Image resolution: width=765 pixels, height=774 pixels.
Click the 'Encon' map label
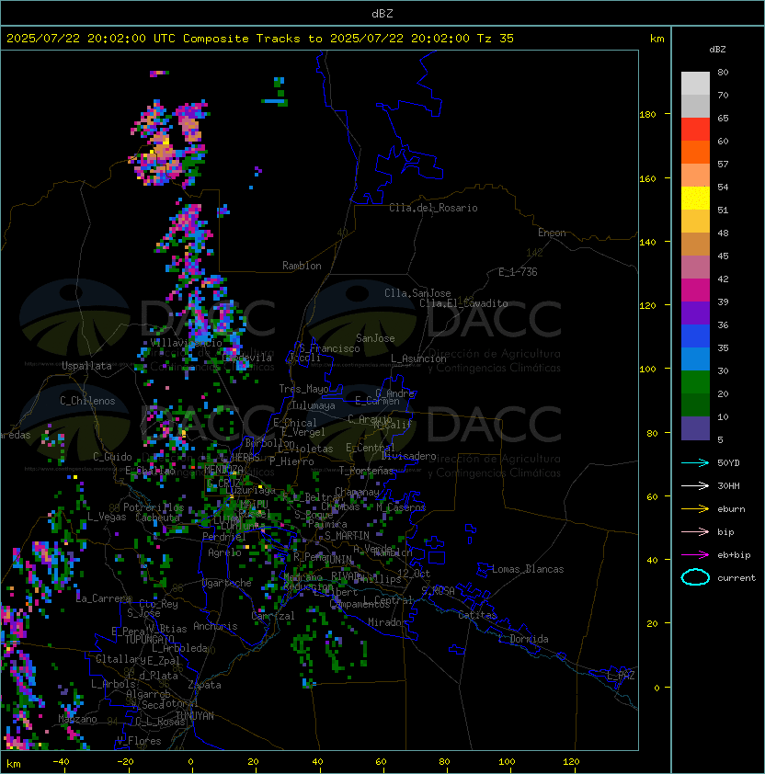pos(552,233)
